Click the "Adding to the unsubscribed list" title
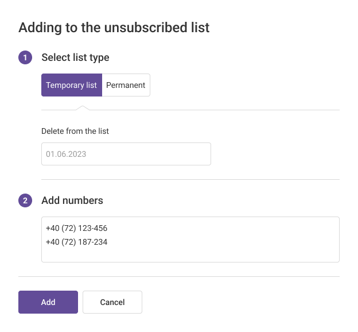Screen dimensions: 358x332 click(x=114, y=27)
